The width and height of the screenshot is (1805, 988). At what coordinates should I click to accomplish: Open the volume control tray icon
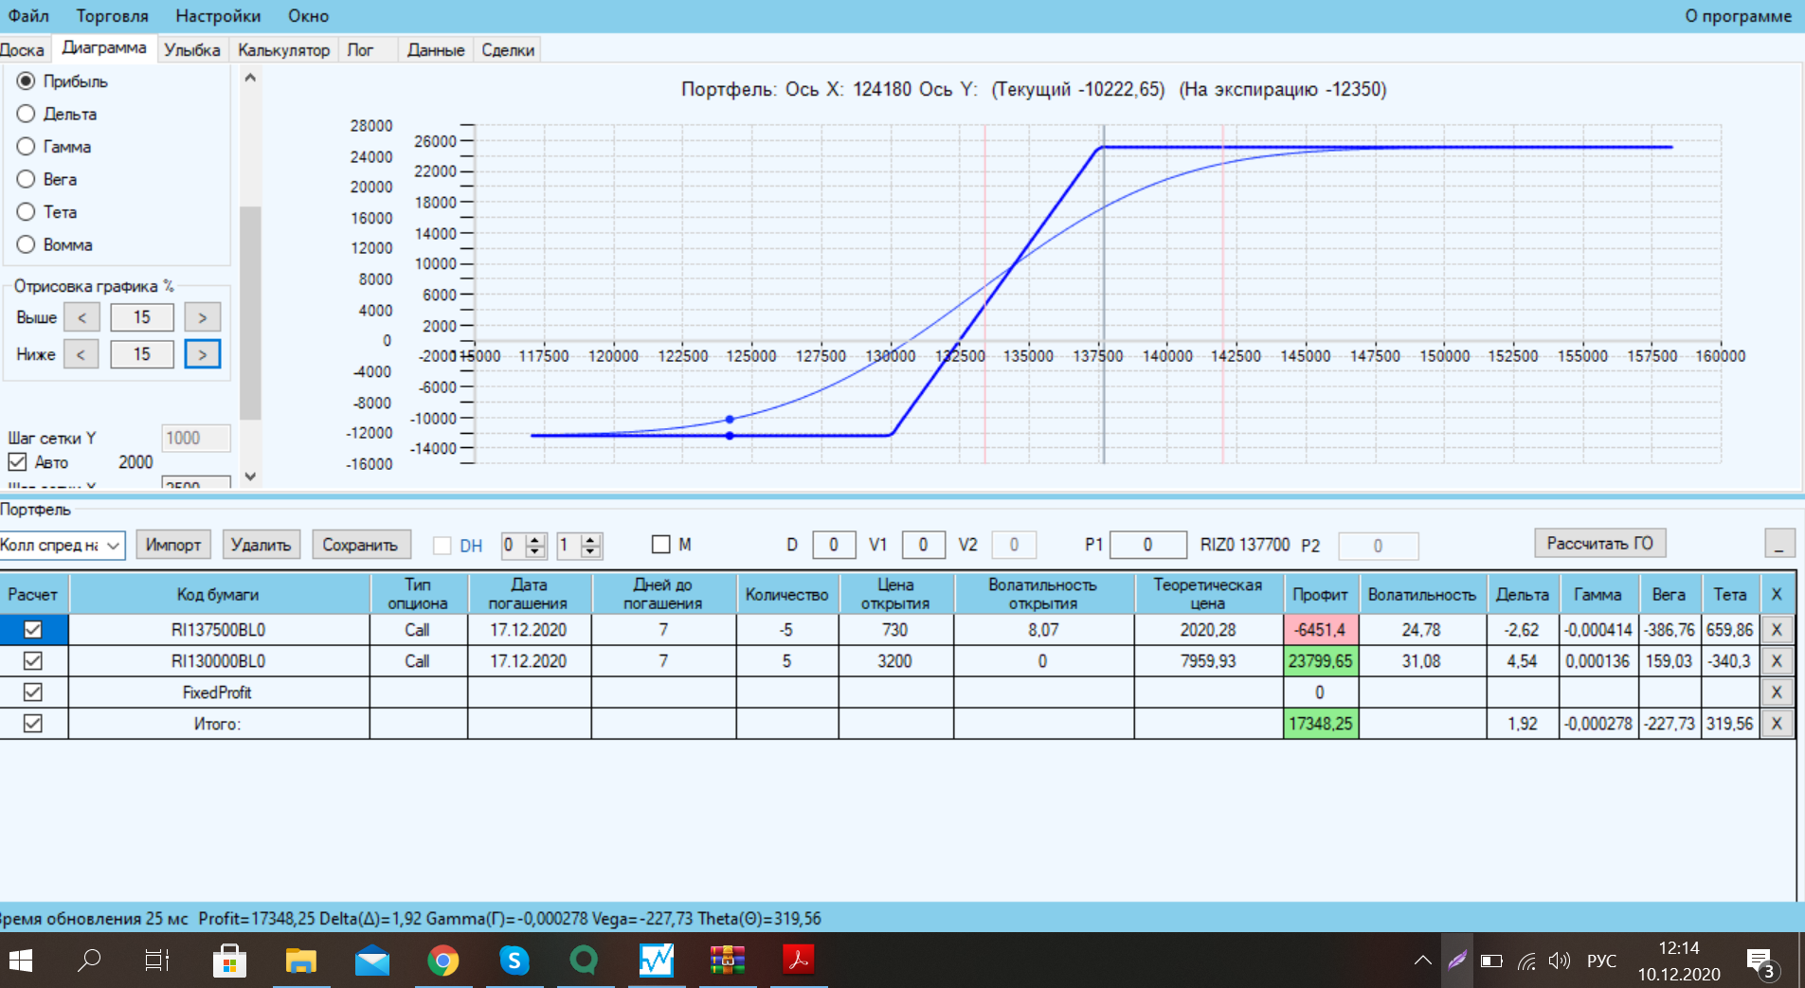pyautogui.click(x=1560, y=961)
